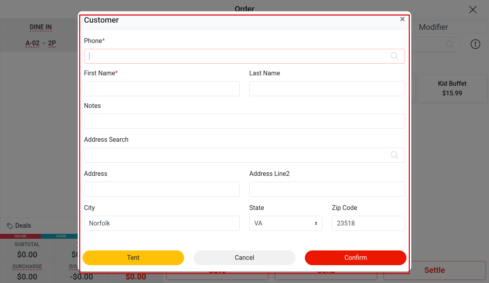Click the Deals tag icon

click(10, 226)
